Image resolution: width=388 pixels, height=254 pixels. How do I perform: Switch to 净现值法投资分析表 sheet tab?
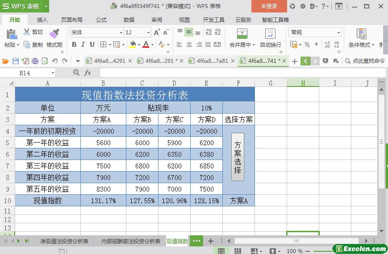(x=64, y=241)
